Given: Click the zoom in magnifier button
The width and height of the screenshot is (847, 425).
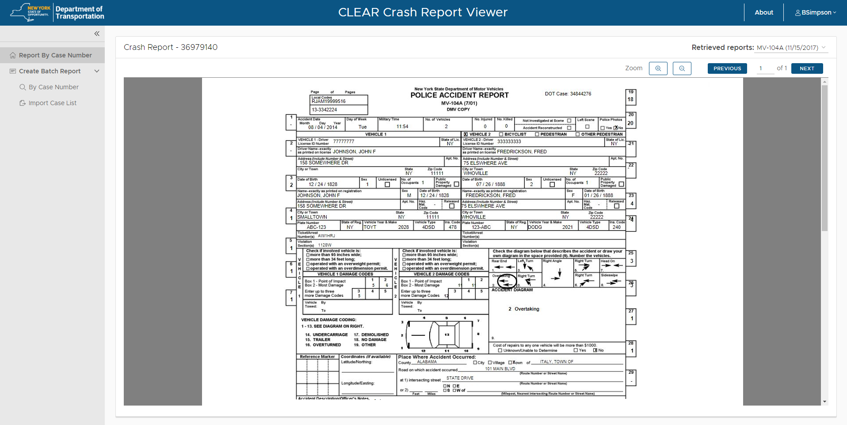Looking at the screenshot, I should (658, 68).
